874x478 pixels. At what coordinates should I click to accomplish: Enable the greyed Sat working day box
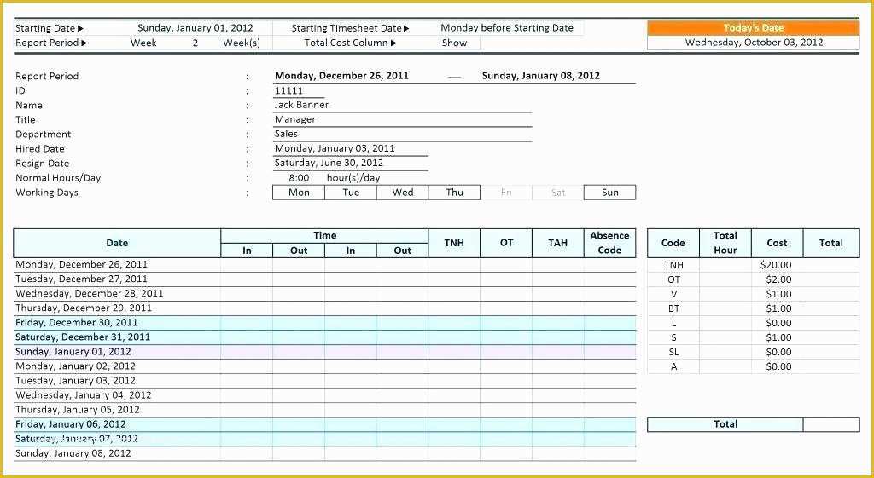(x=558, y=193)
